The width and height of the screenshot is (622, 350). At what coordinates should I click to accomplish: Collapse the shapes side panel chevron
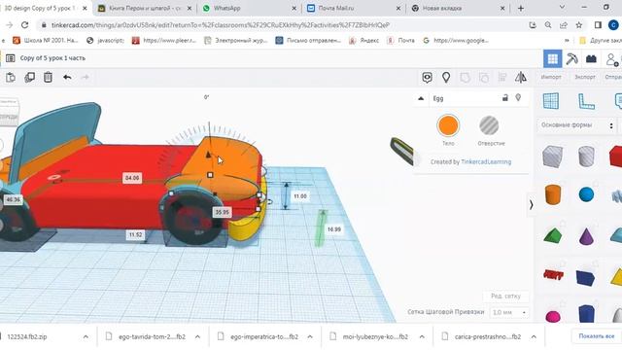[532, 205]
